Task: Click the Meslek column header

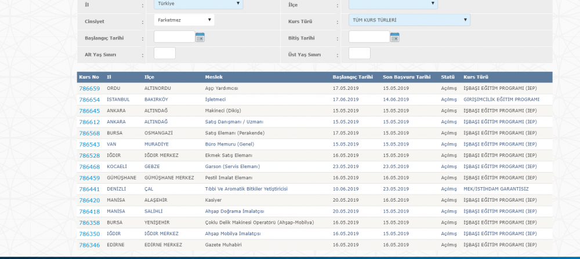Action: click(214, 77)
